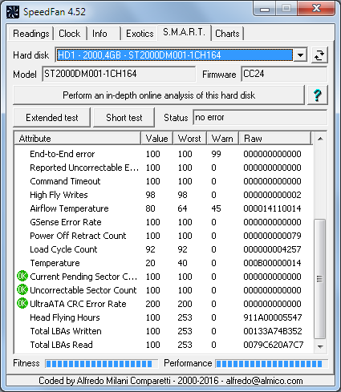Sort by the Value column header

coord(157,139)
